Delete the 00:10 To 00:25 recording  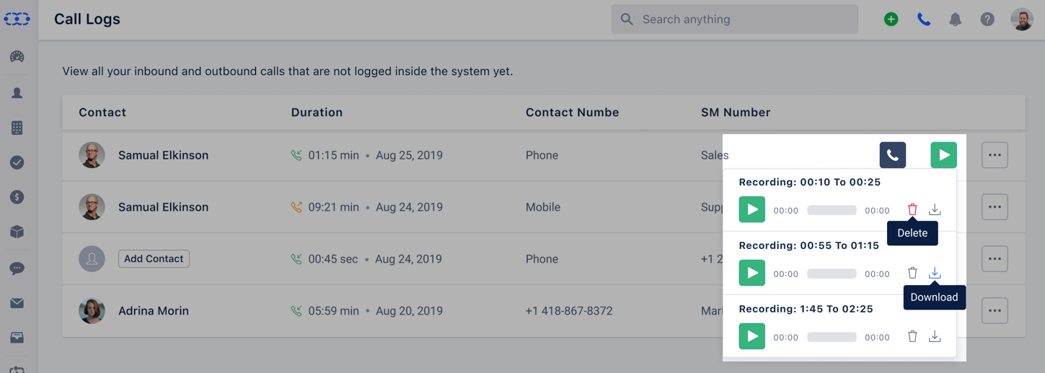tap(912, 209)
